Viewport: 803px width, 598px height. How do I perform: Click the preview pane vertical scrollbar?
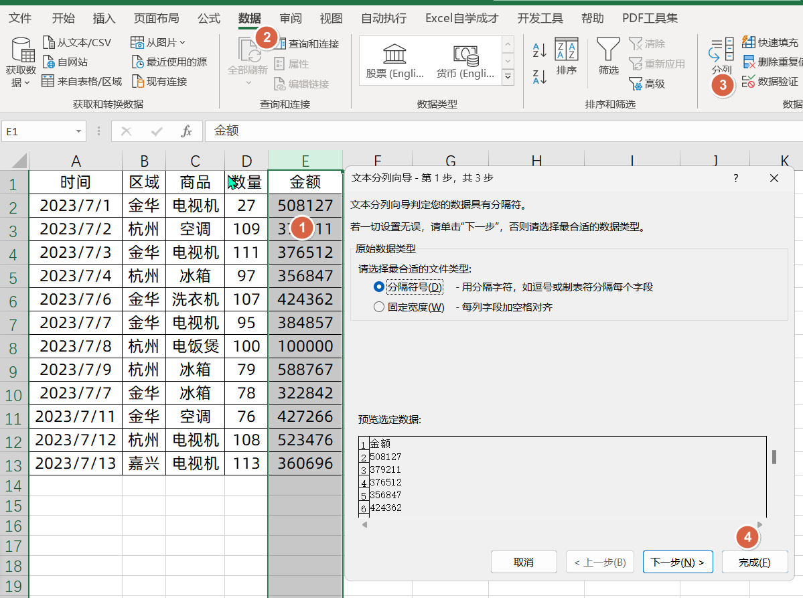pos(774,457)
